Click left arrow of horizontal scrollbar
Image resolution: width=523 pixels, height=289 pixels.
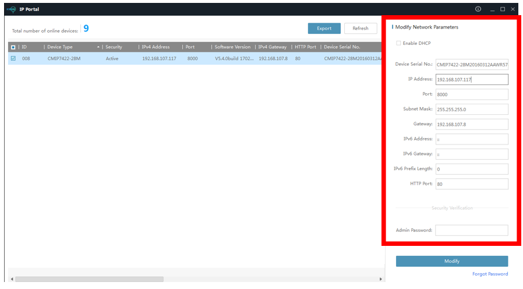pyautogui.click(x=12, y=279)
